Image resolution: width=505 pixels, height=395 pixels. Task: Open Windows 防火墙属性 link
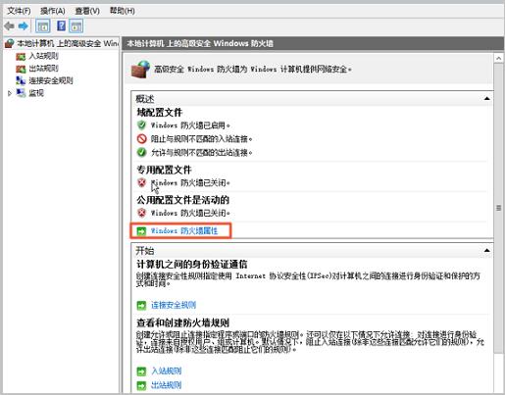[x=184, y=231]
